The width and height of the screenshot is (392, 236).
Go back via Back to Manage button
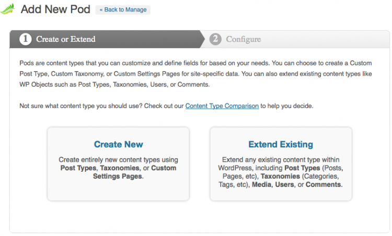tap(123, 10)
